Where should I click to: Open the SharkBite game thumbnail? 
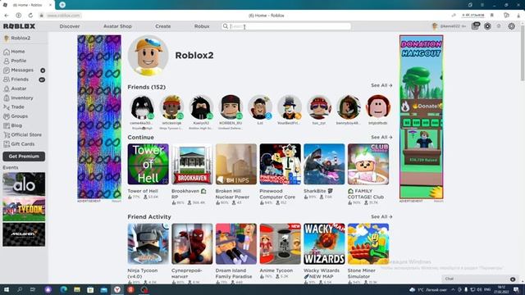324,164
